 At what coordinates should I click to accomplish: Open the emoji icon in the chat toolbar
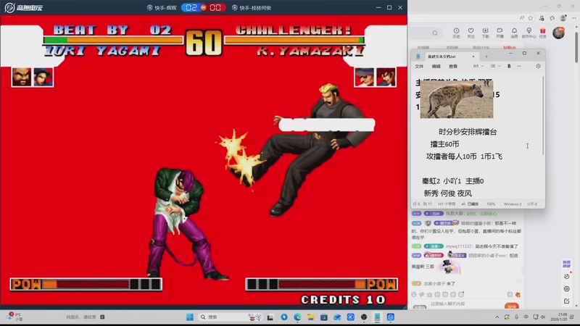tap(414, 295)
